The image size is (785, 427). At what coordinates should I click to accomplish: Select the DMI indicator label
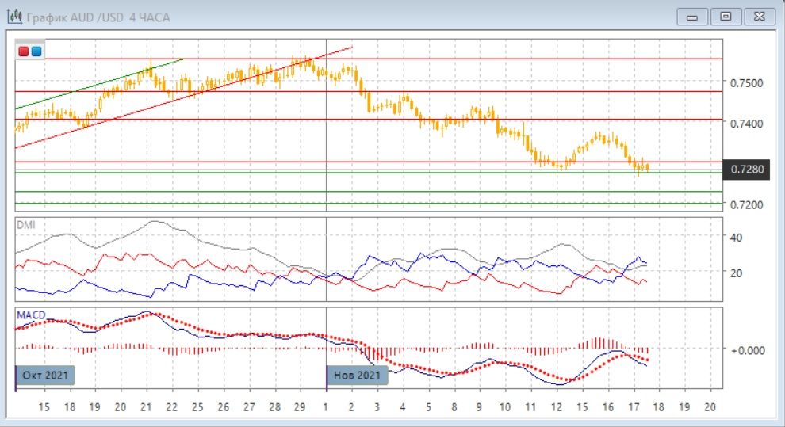tap(26, 225)
